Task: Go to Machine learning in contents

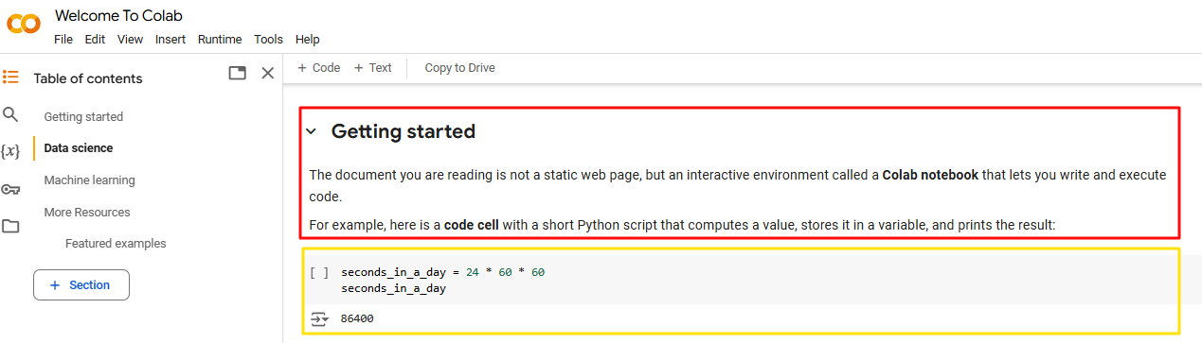Action: tap(89, 180)
